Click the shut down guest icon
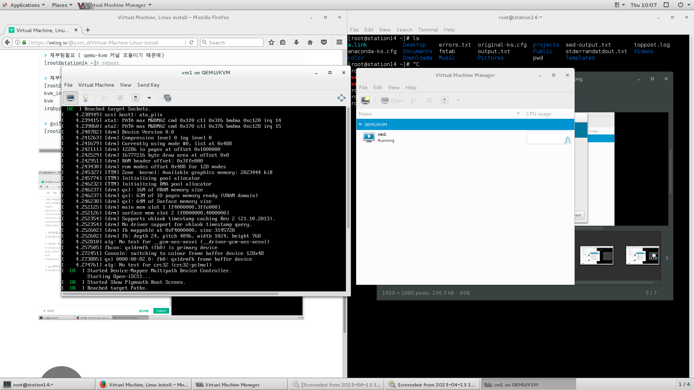The width and height of the screenshot is (694, 390). pos(136,98)
